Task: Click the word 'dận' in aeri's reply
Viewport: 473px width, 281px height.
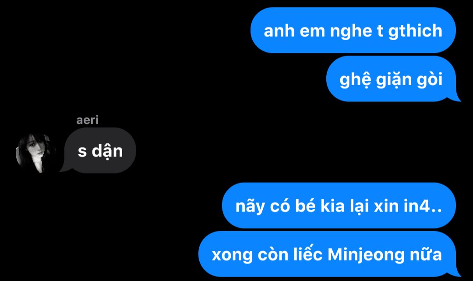Action: pyautogui.click(x=107, y=151)
